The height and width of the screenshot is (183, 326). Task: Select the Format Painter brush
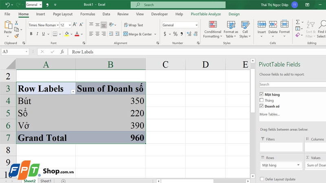pyautogui.click(x=16, y=36)
